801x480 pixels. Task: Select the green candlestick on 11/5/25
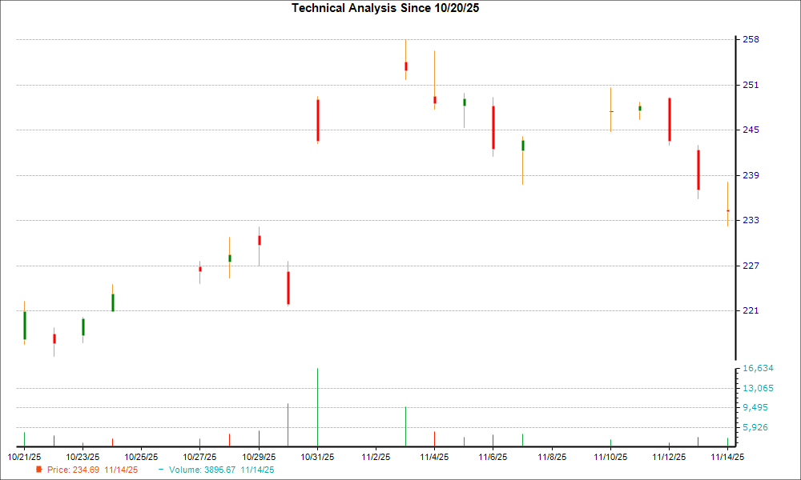click(464, 102)
